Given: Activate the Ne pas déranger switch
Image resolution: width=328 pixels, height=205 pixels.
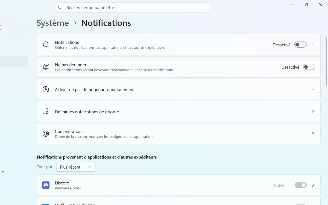Looking at the screenshot, I should click(309, 67).
